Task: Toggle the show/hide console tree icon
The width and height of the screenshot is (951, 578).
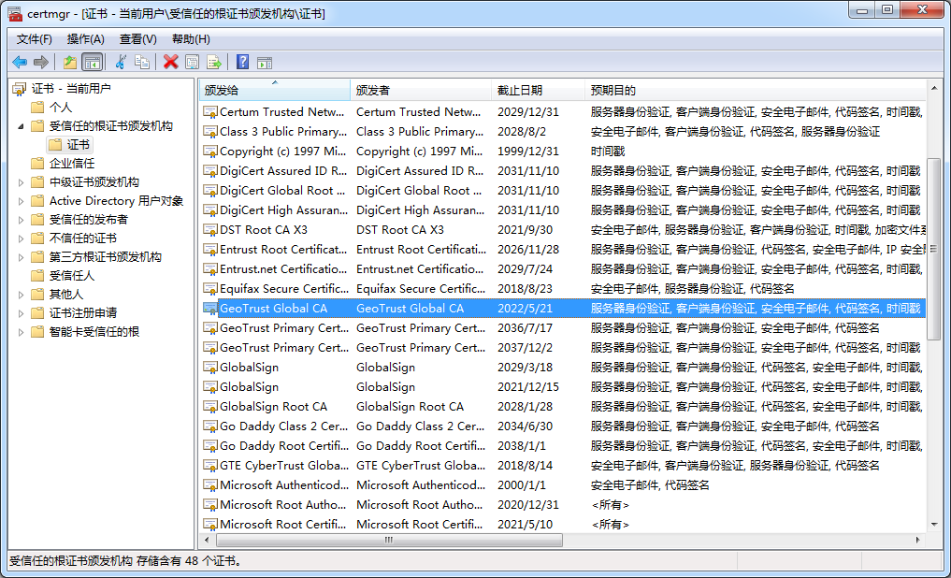Action: click(x=92, y=62)
